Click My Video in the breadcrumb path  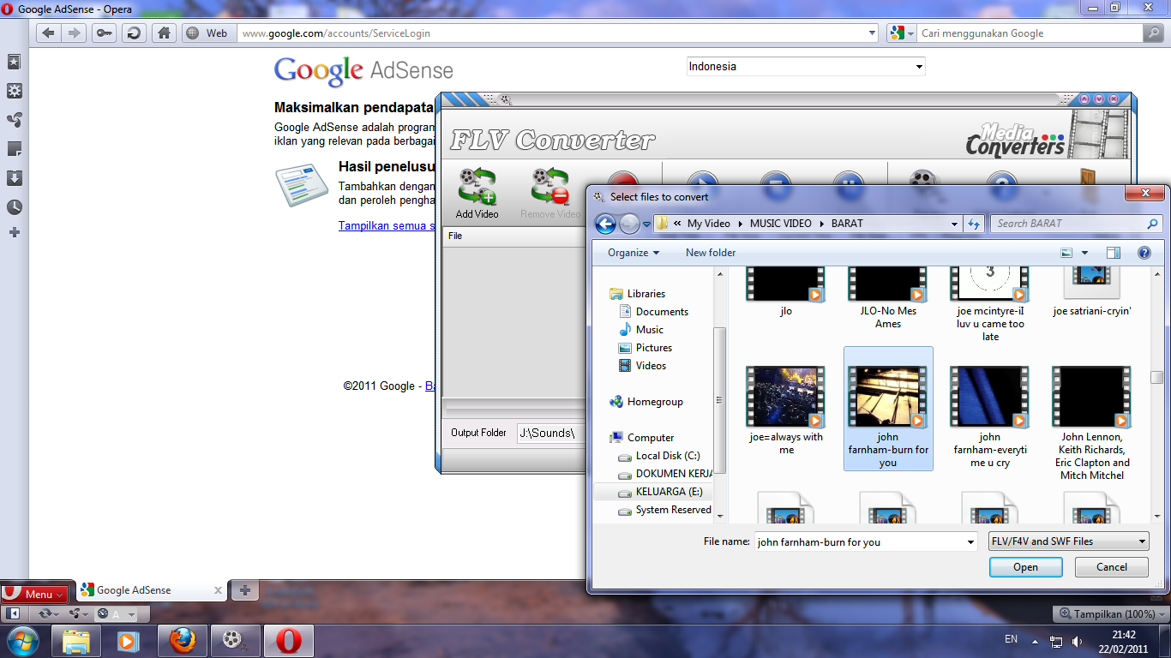709,224
